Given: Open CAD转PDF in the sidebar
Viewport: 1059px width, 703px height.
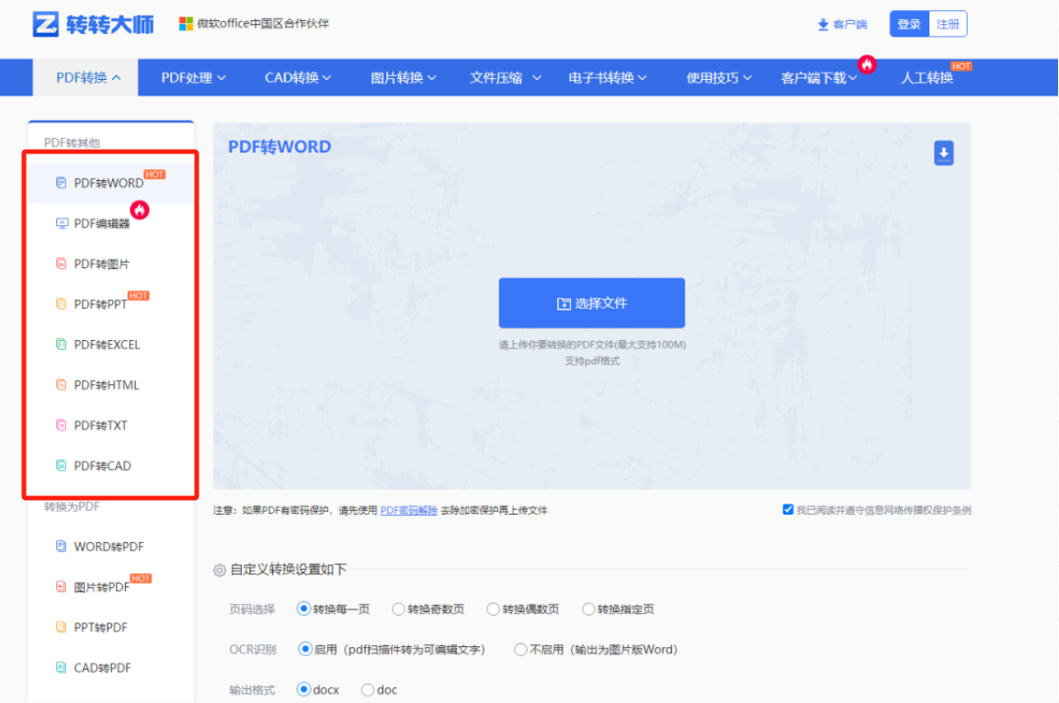Looking at the screenshot, I should coord(110,667).
